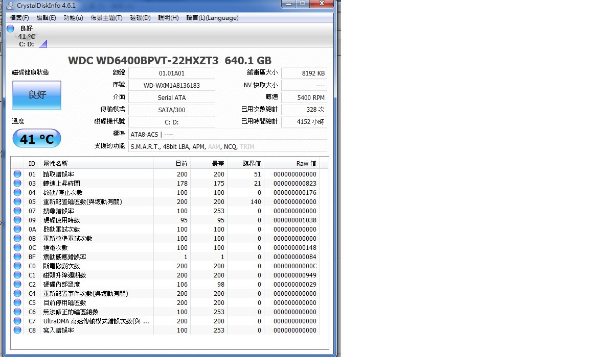Select the 硬碟使用時數 attribute row
The width and height of the screenshot is (613, 357).
165,220
